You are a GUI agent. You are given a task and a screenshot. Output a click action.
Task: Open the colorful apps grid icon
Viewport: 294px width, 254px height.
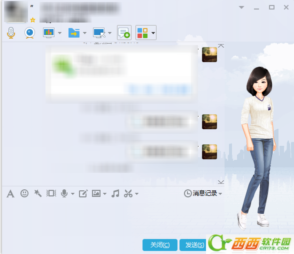pos(142,33)
